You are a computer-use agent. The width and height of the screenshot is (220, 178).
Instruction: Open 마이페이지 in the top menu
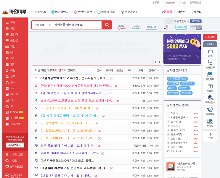60,12
